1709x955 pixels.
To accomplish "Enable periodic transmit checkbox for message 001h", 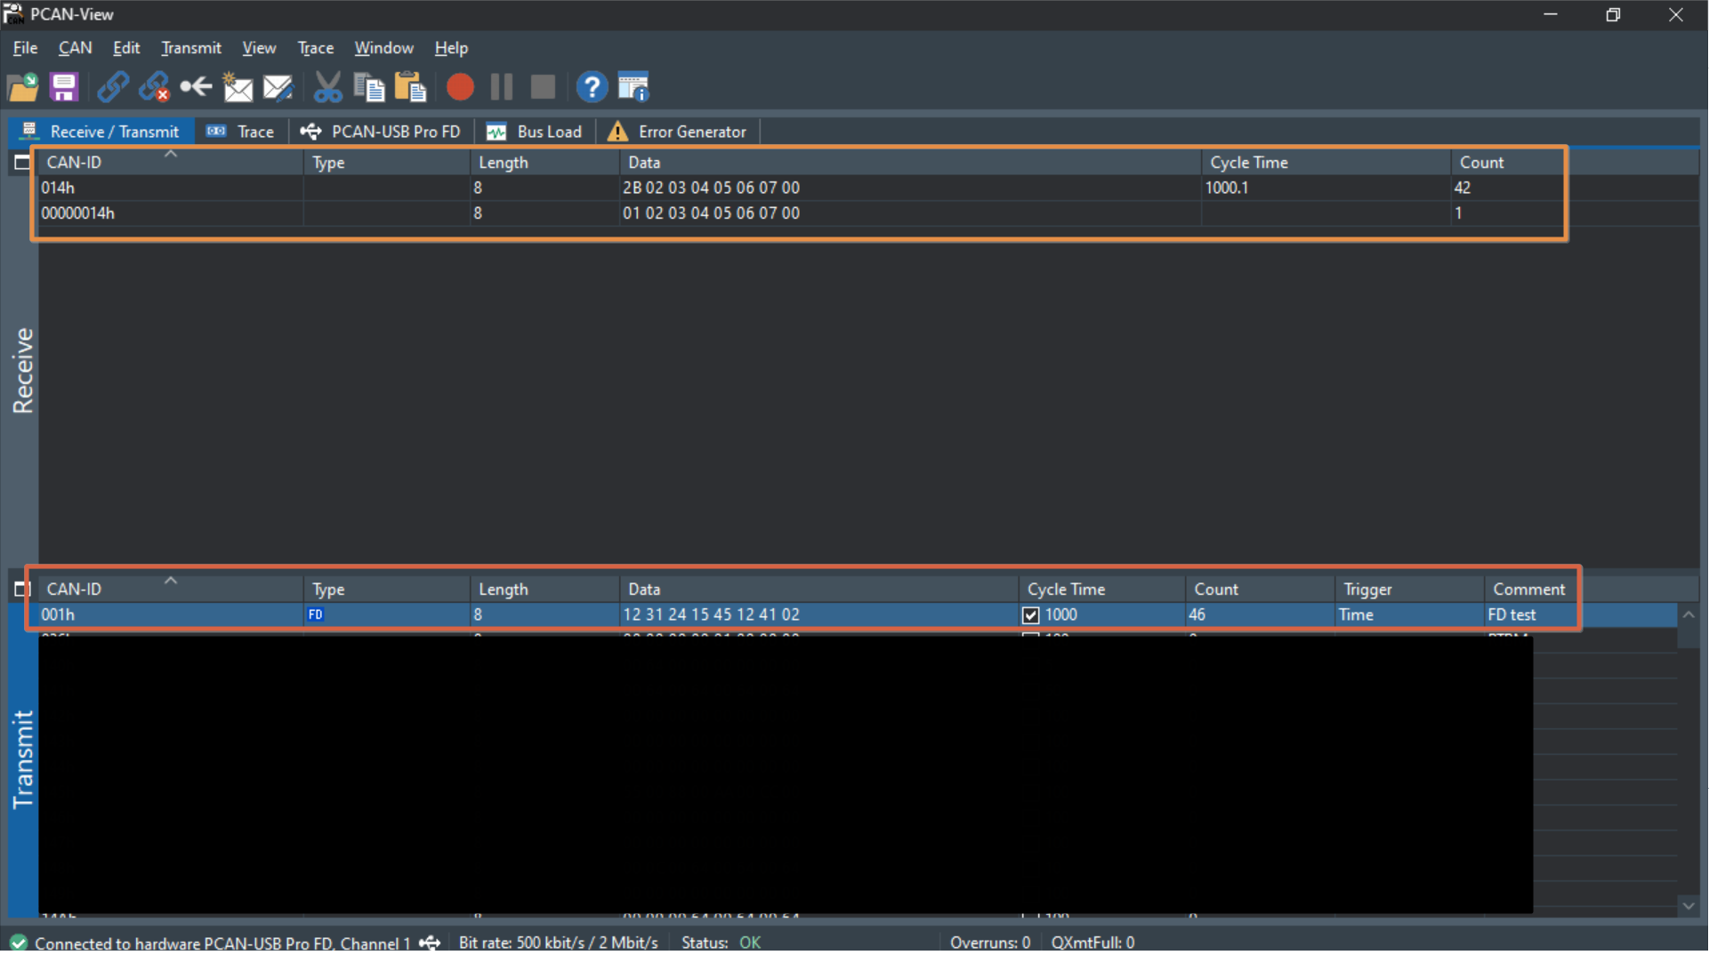I will point(1030,614).
